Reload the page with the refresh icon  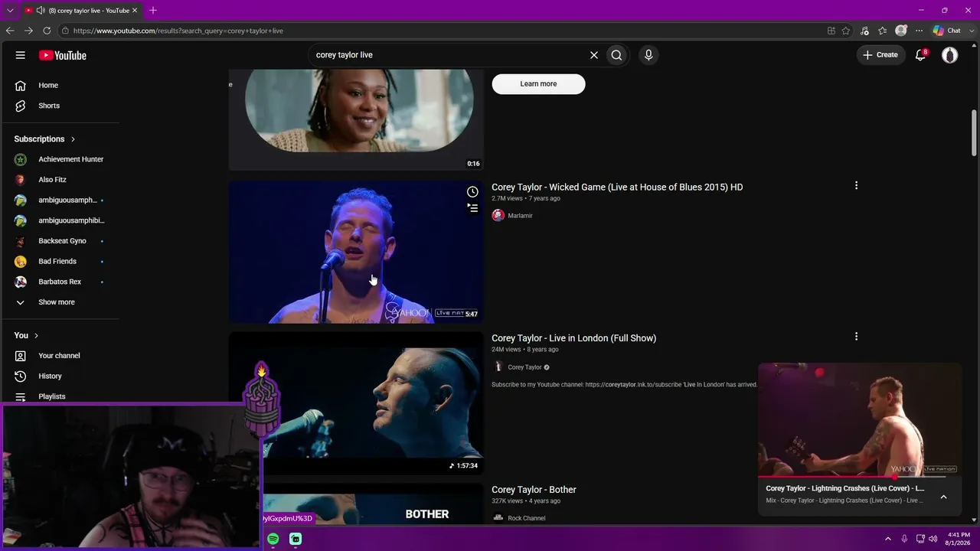[47, 31]
